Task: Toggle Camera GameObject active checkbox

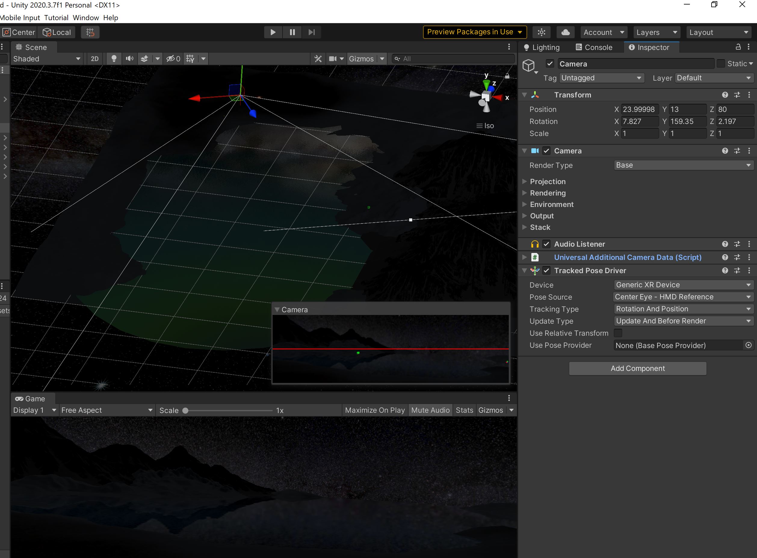Action: (x=550, y=63)
